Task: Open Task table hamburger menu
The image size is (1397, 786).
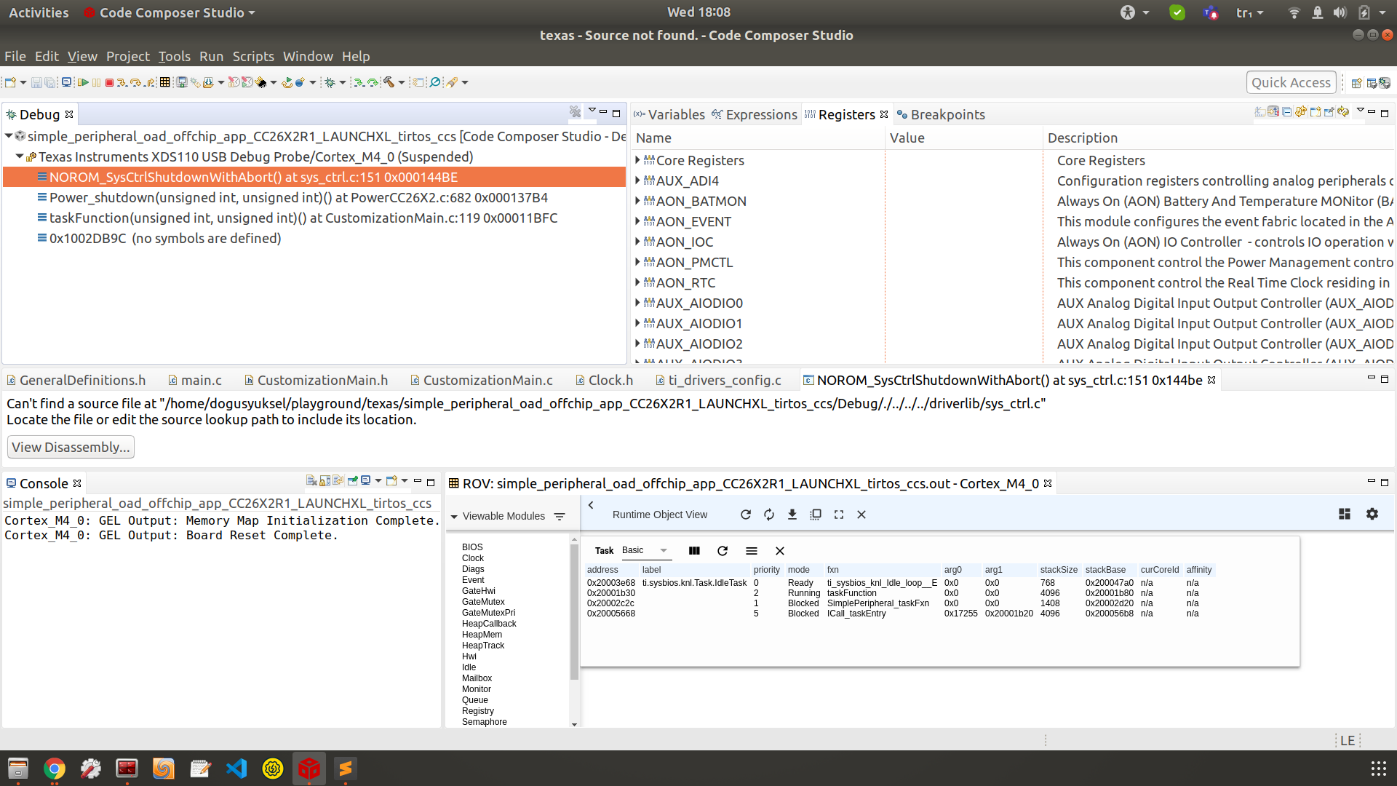Action: 752,551
